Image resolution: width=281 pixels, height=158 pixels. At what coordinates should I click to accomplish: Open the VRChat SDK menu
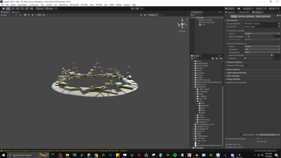(x=74, y=5)
